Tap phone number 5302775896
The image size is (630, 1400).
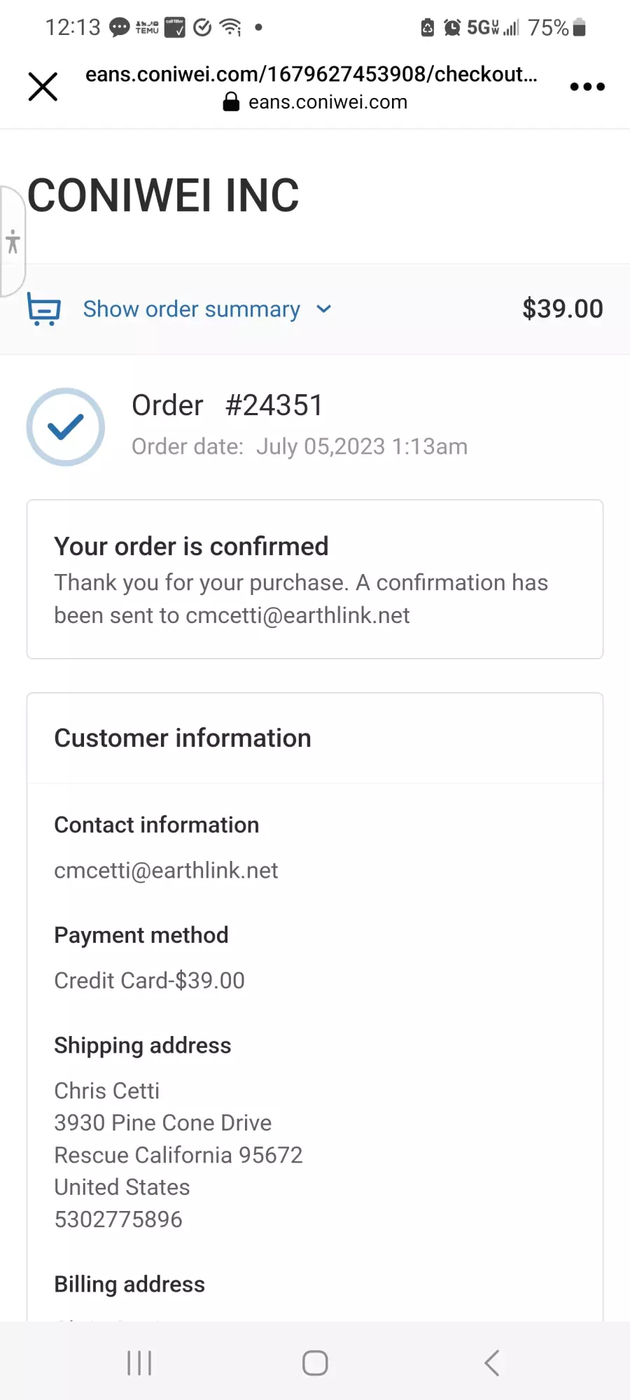[x=118, y=1219]
